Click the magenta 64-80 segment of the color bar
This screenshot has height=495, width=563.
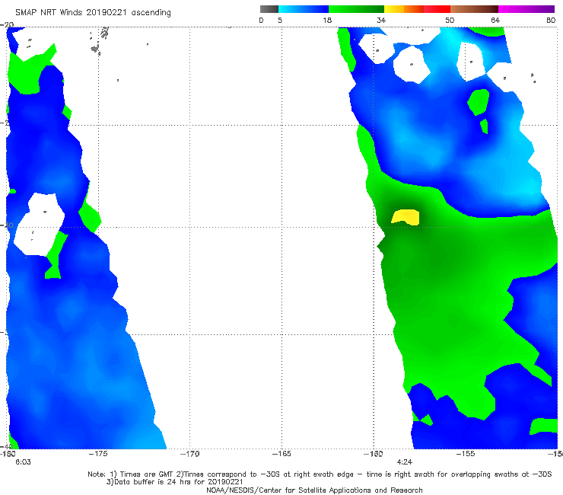(526, 9)
